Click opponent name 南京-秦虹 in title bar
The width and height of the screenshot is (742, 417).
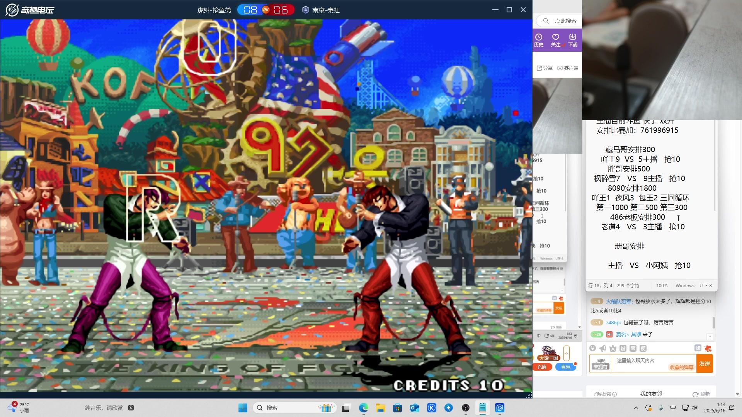click(x=326, y=10)
